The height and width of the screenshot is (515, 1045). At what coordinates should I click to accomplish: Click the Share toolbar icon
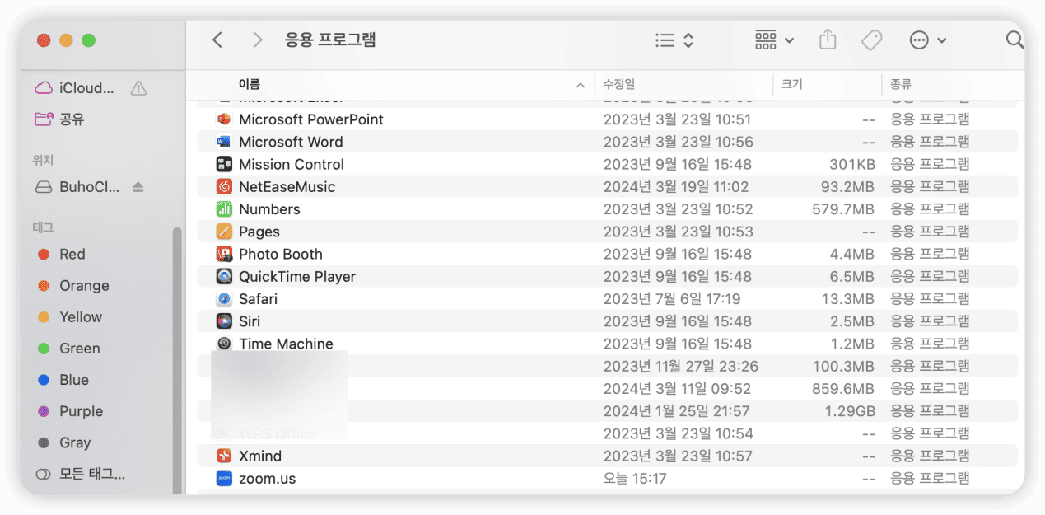[x=828, y=40]
